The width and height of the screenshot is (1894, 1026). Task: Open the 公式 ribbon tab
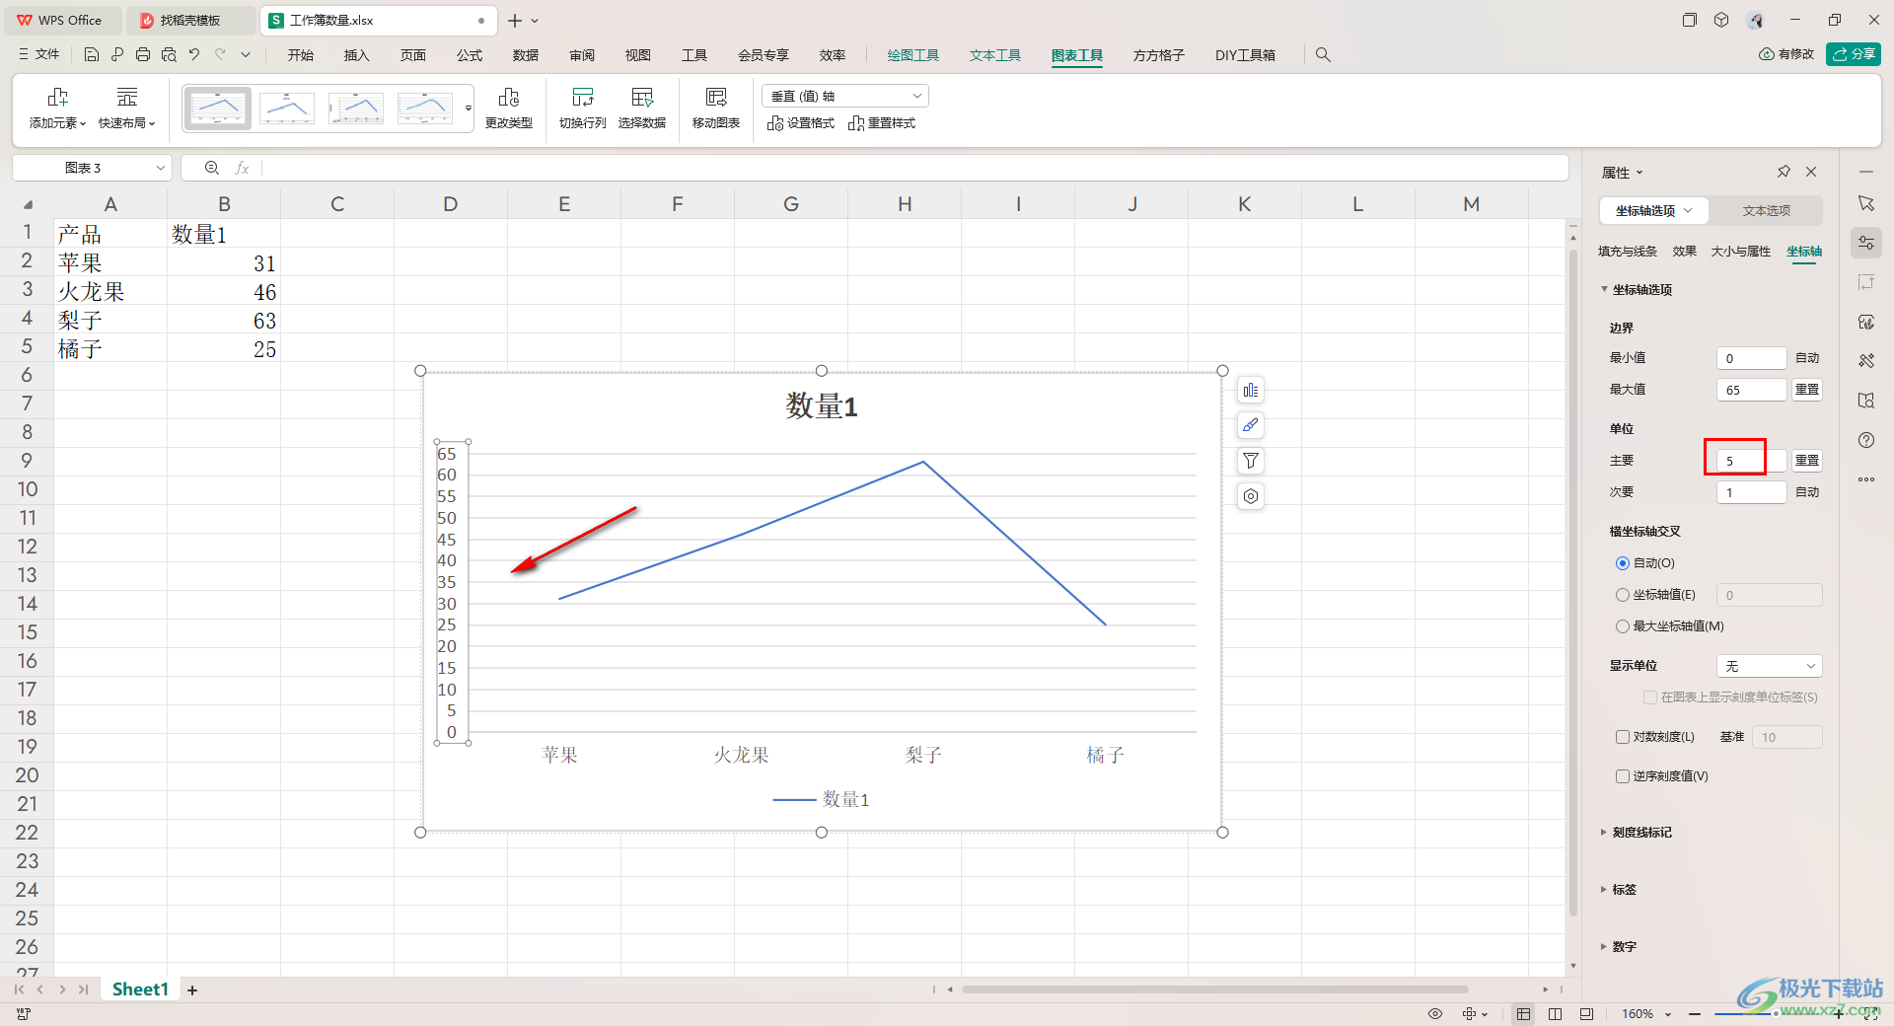(x=470, y=55)
